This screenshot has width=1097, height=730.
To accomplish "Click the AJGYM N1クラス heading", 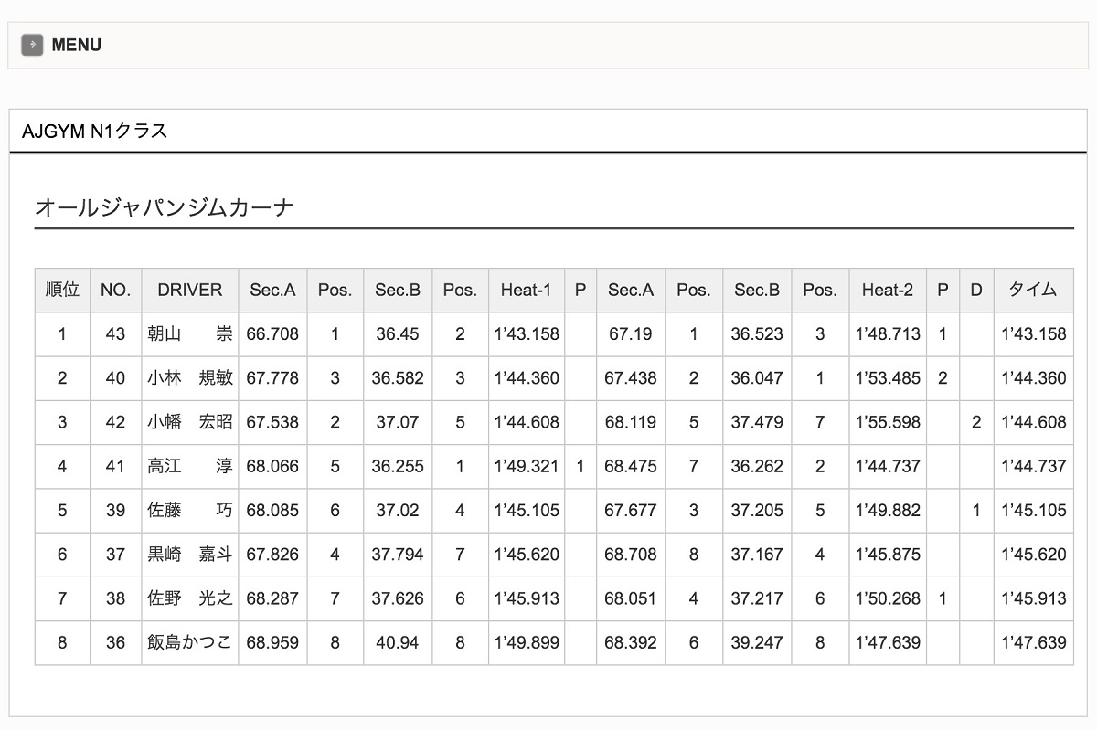I will click(95, 131).
